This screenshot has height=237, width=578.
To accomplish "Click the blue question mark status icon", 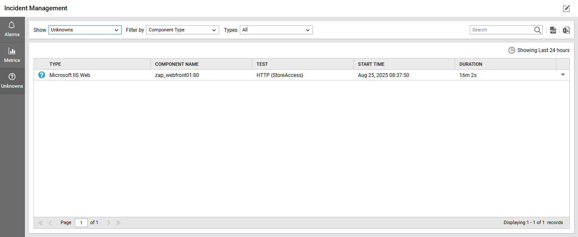I will point(42,75).
